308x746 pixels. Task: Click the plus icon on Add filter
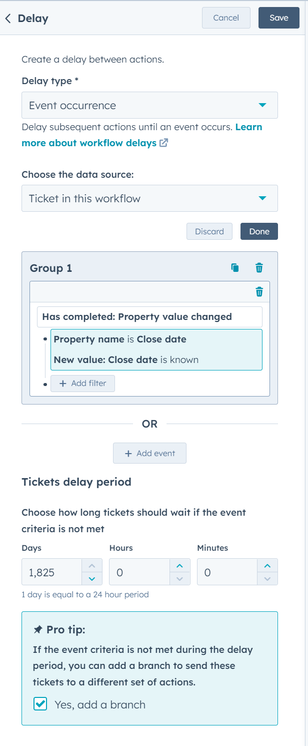coord(62,383)
